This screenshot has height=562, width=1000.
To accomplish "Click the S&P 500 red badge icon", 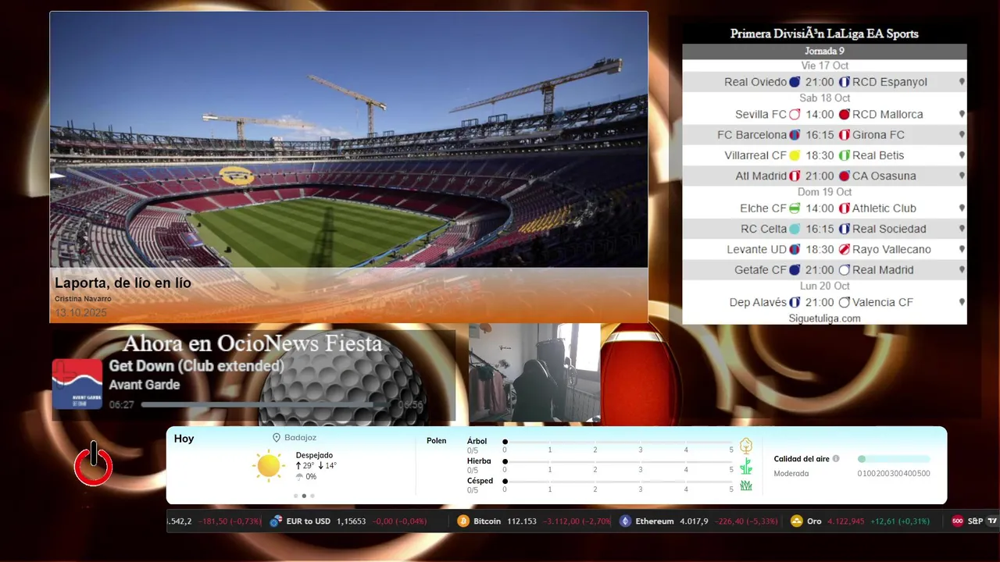I will click(958, 521).
